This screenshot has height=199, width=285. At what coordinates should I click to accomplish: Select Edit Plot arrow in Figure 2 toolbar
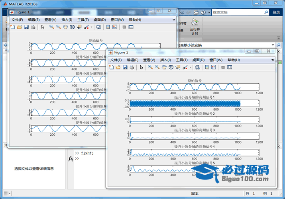coord(141,67)
